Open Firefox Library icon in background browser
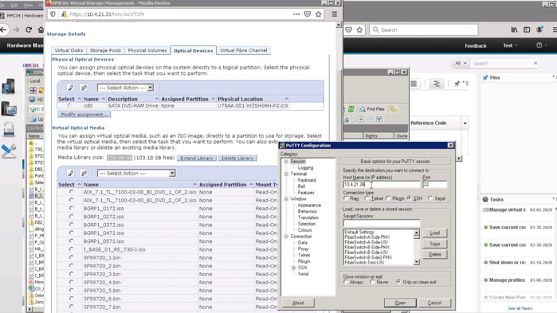 514,30
